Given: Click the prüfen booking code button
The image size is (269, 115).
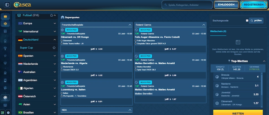Looking at the screenshot, I should coord(256,21).
